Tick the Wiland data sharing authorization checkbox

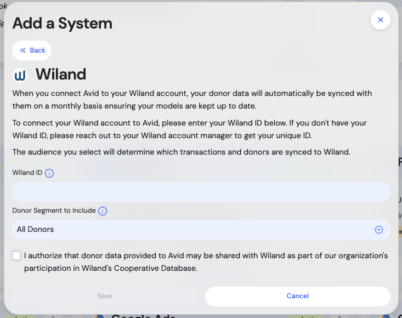pos(16,256)
